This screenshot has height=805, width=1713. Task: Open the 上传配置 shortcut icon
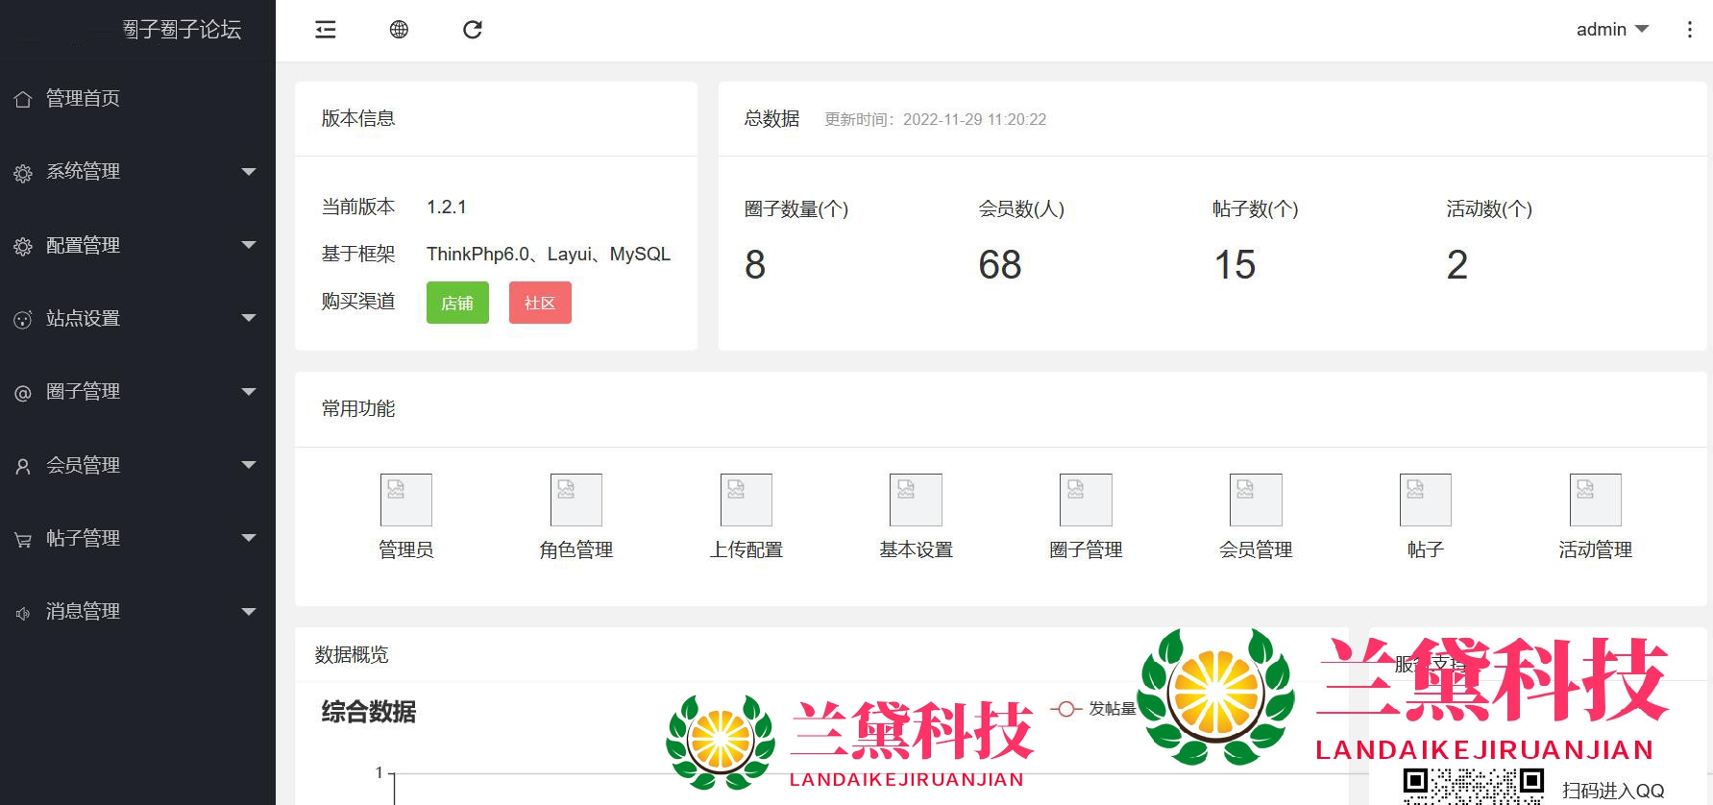click(x=746, y=500)
